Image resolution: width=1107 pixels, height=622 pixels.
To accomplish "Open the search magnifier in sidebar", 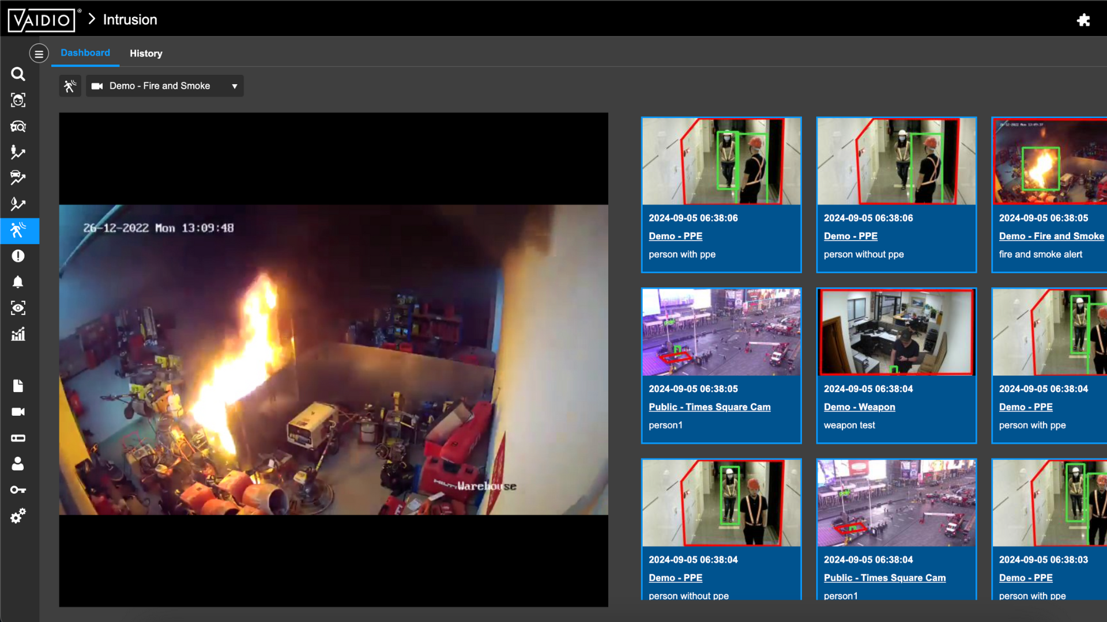I will tap(18, 74).
